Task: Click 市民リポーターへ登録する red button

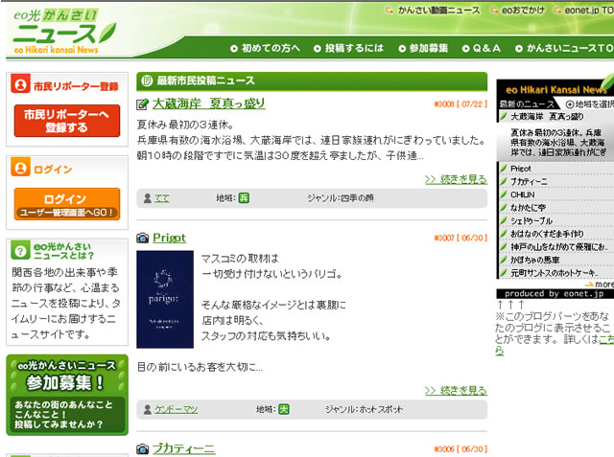Action: coord(67,121)
